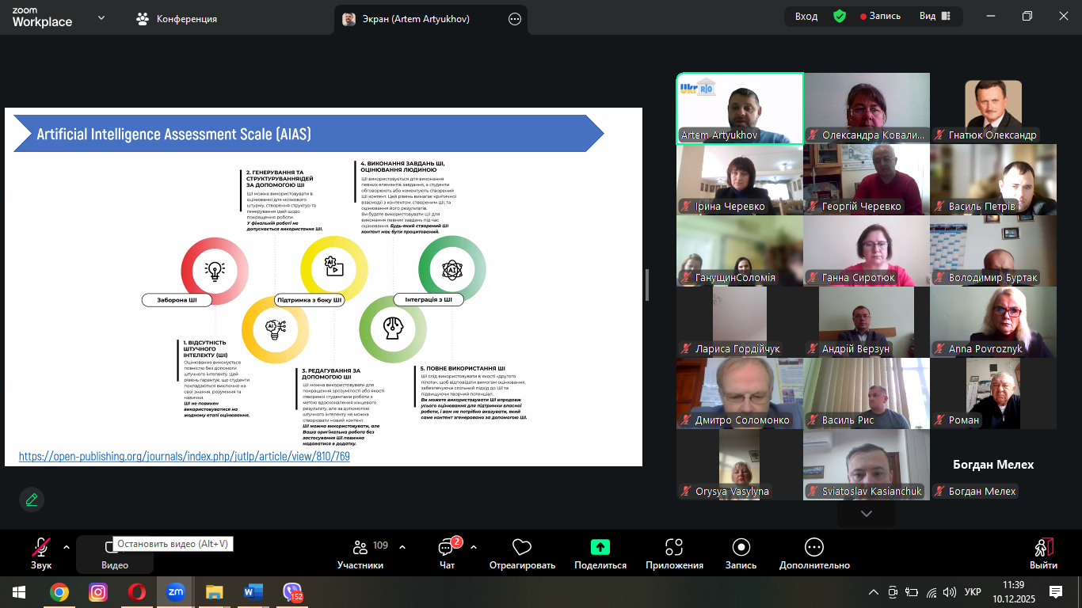This screenshot has width=1082, height=608.
Task: Click the green annotation pencil icon
Action: 32,500
